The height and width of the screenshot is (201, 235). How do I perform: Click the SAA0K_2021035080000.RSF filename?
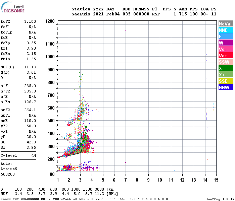pyautogui.click(x=24, y=199)
